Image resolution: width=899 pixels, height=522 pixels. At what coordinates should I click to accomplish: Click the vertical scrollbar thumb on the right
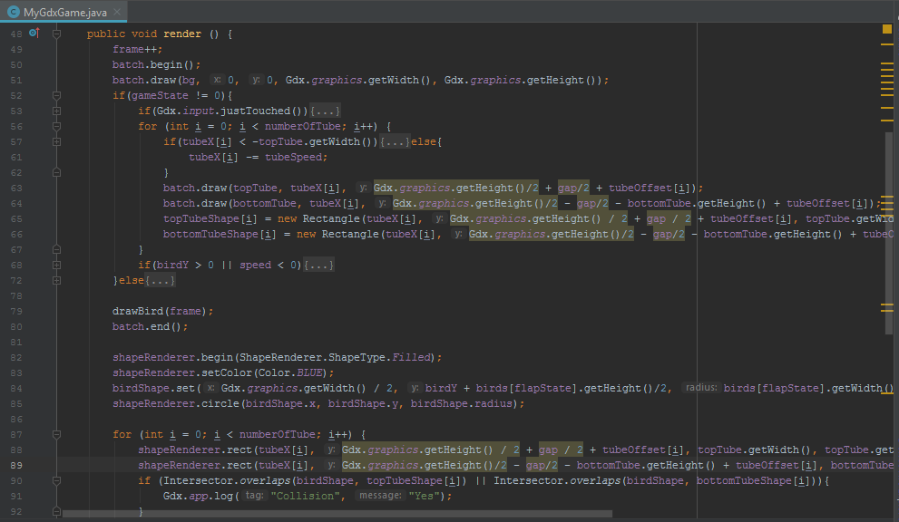[889, 232]
